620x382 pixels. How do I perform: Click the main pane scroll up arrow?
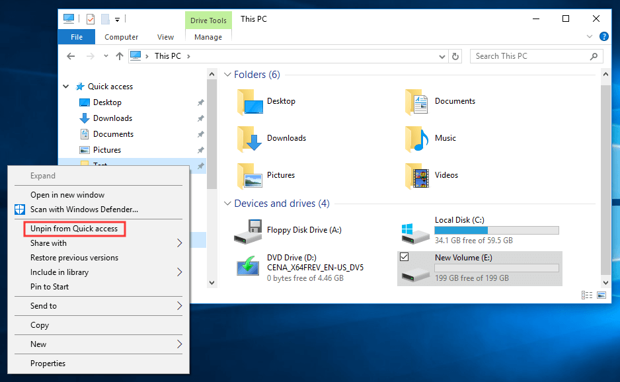coord(605,74)
